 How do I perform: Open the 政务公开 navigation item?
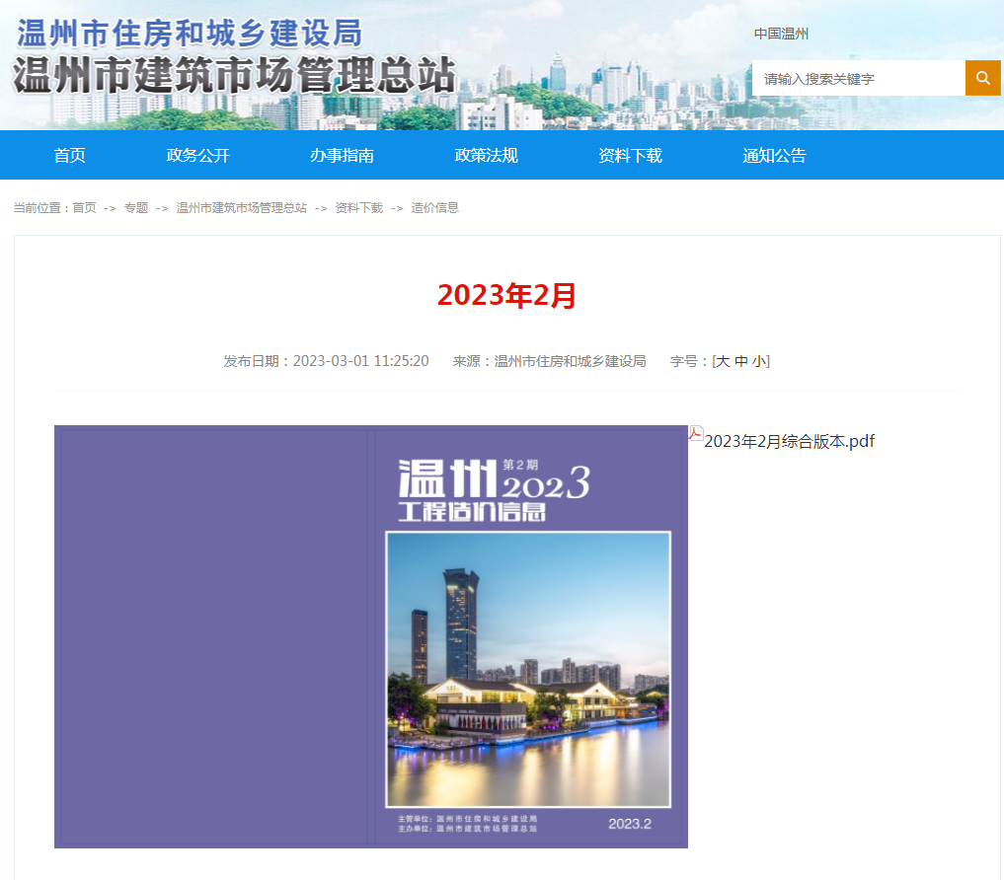197,155
